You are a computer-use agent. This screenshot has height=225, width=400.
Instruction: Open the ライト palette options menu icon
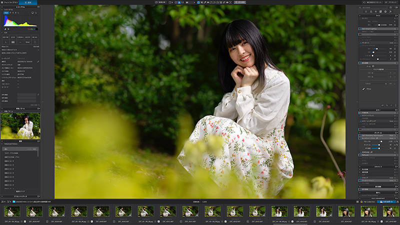click(x=396, y=15)
